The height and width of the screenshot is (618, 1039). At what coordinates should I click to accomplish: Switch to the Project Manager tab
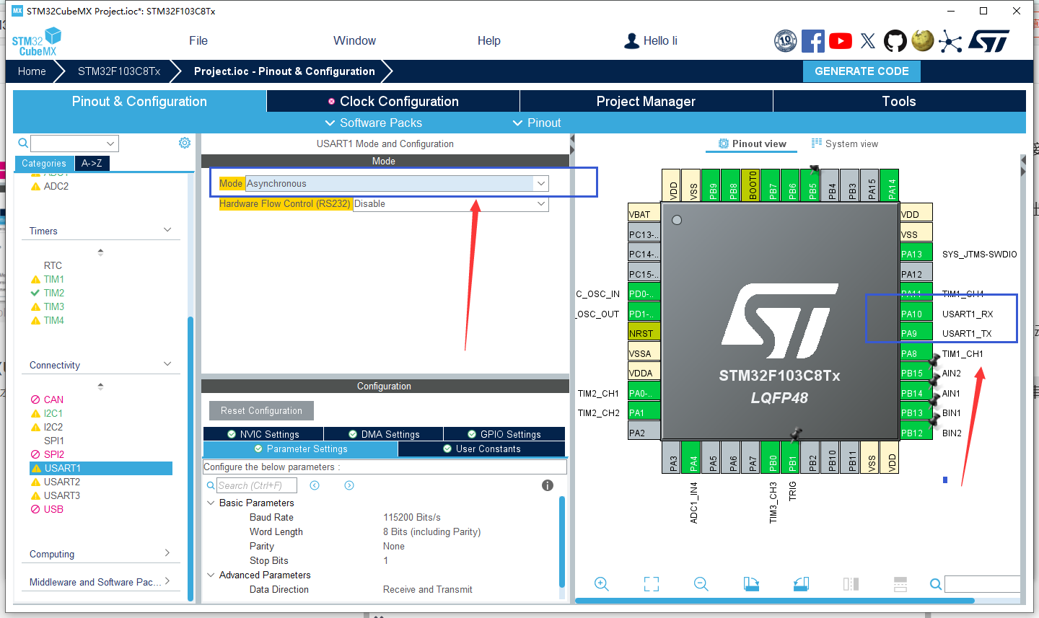[646, 101]
